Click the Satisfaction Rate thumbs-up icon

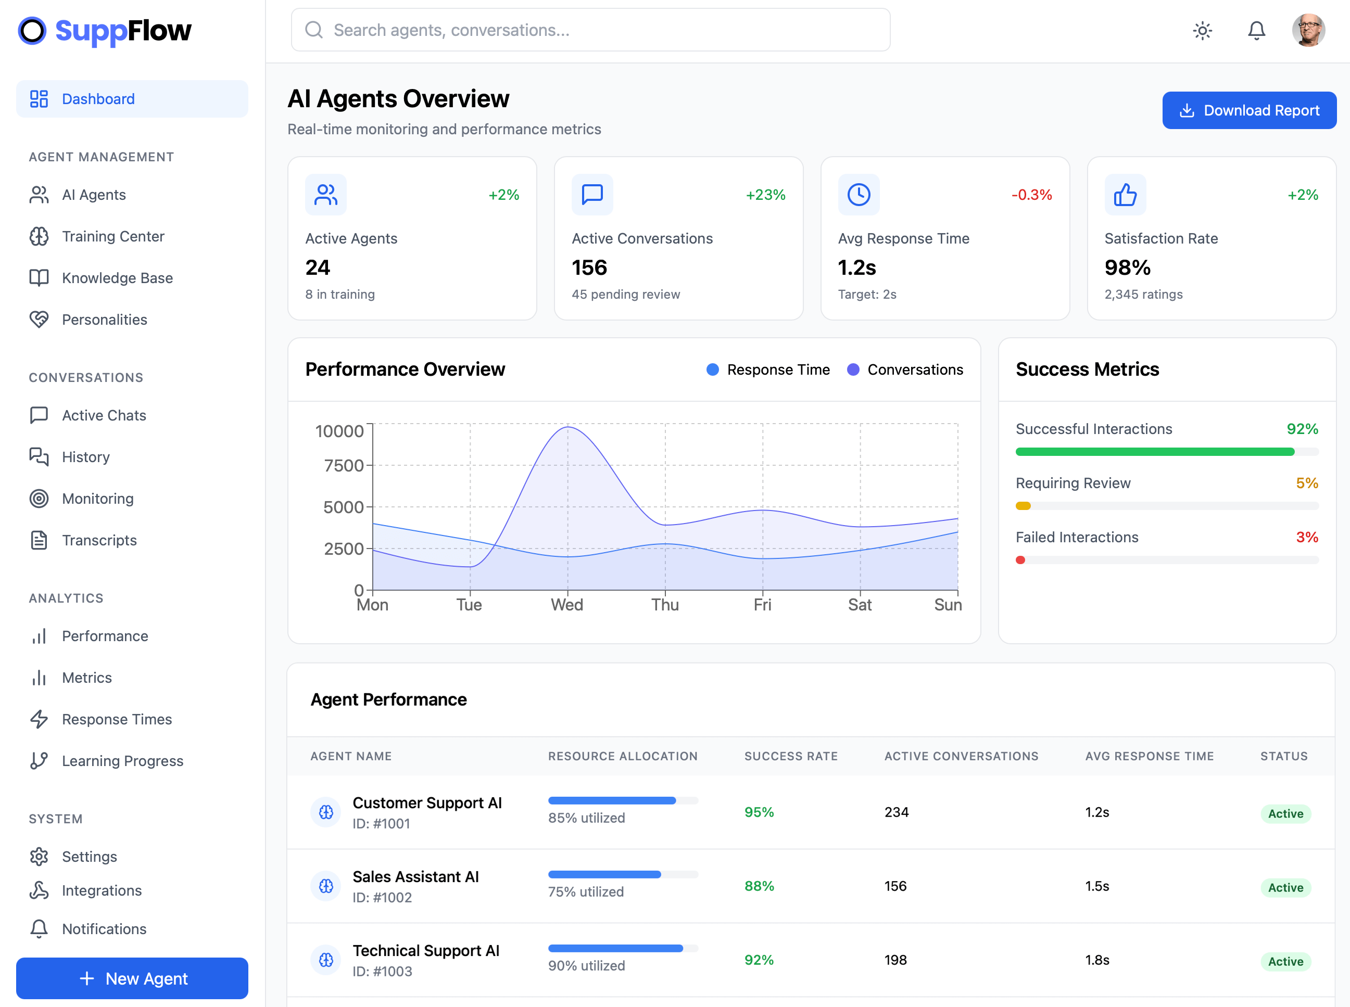[1125, 195]
